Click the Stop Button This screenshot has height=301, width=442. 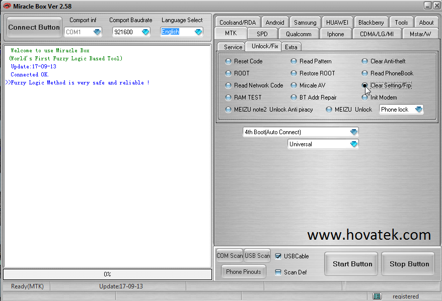click(x=408, y=264)
